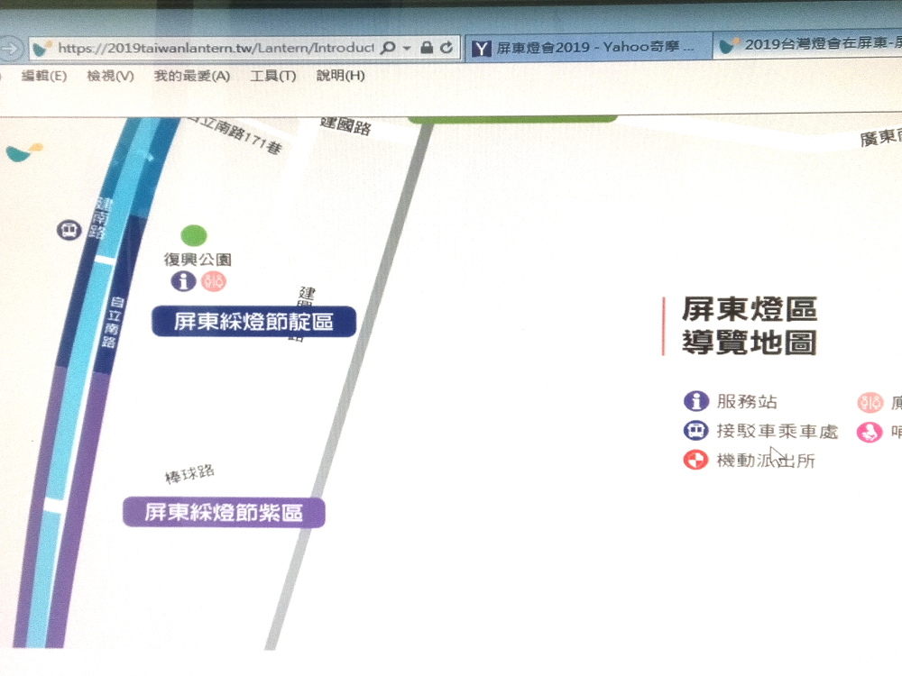This screenshot has width=902, height=676.
Task: Open the 我的最愛(A) menu
Action: pos(191,76)
